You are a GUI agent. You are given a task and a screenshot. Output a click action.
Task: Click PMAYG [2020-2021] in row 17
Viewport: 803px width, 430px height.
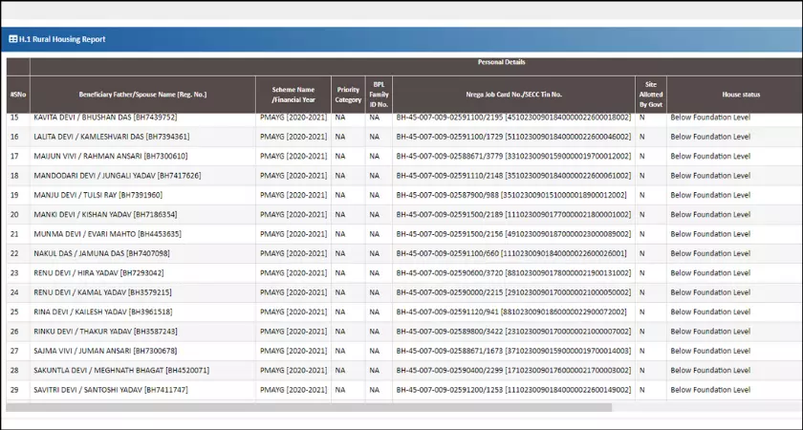point(293,156)
